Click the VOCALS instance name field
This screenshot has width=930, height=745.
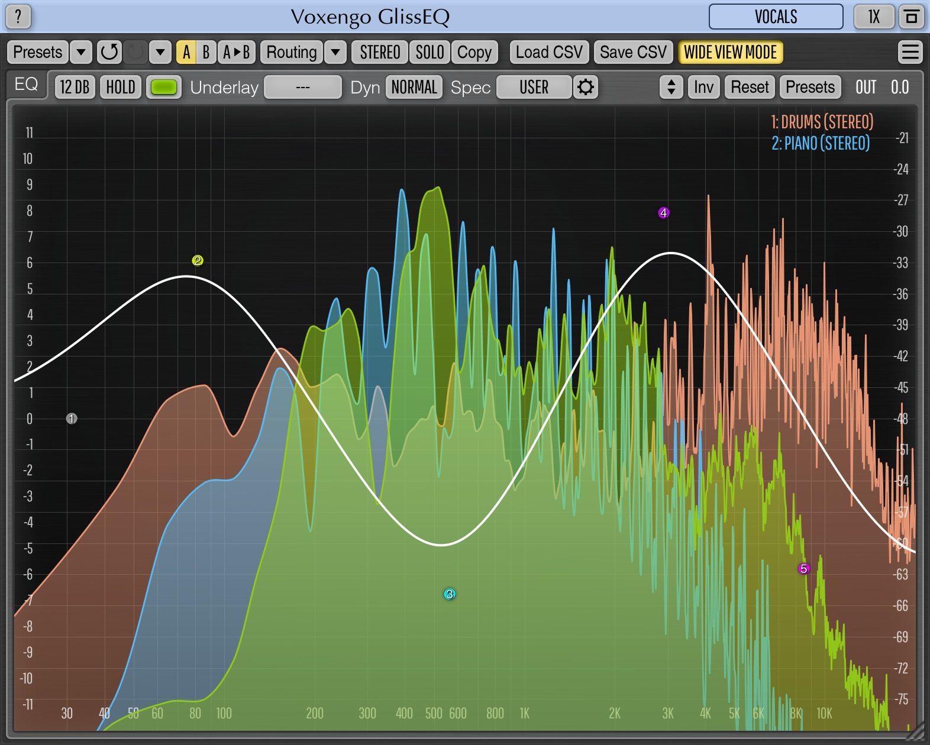[776, 17]
